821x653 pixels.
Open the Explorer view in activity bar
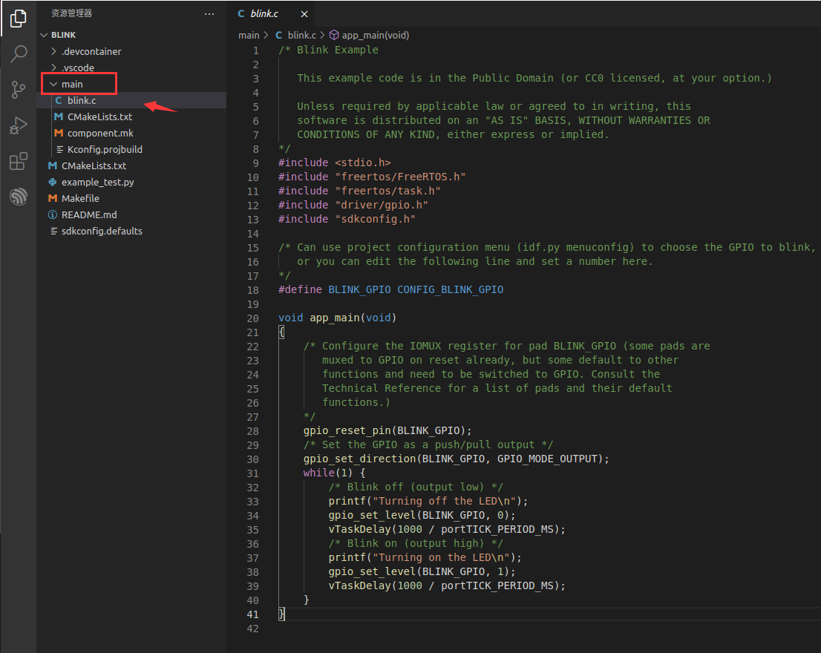tap(19, 19)
